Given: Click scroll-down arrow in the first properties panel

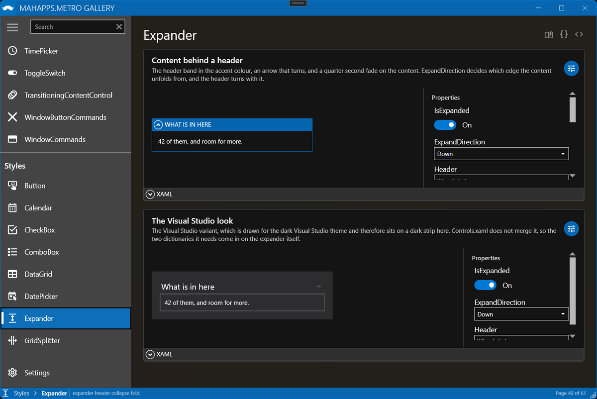Looking at the screenshot, I should (x=572, y=176).
